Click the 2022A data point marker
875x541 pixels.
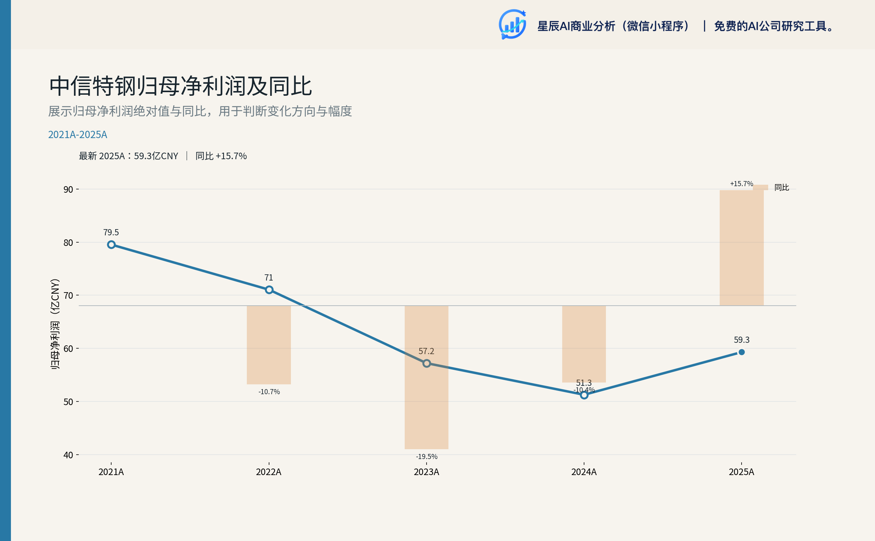[x=269, y=290]
